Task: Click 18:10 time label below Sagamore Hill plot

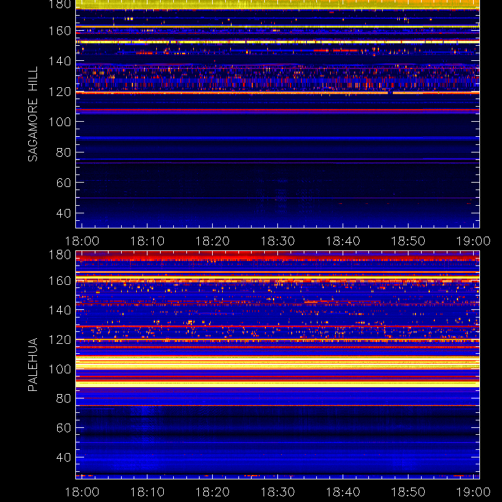Action: [x=147, y=241]
